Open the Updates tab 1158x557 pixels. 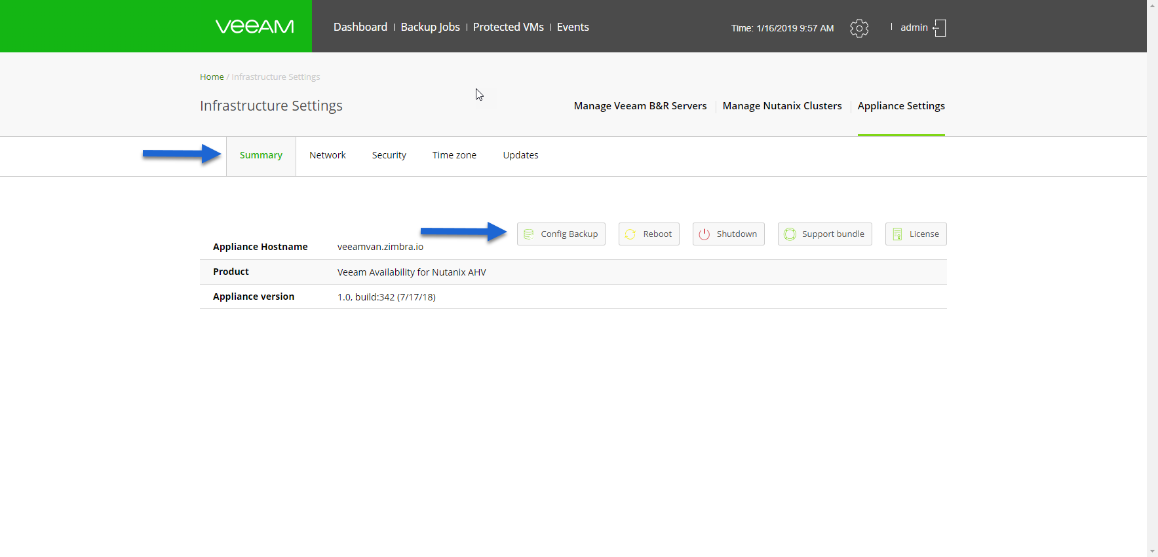pos(521,155)
